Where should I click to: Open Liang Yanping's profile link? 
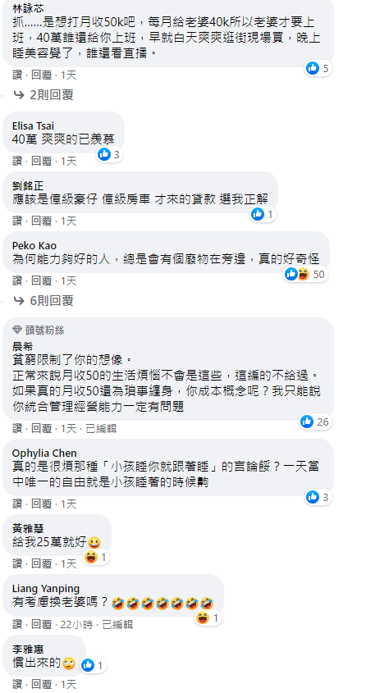pyautogui.click(x=45, y=588)
